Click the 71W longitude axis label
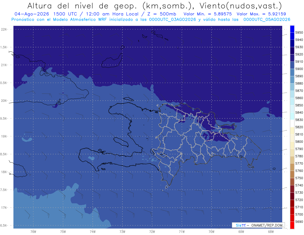Screen dimensions: 304x235 (182, 232)
